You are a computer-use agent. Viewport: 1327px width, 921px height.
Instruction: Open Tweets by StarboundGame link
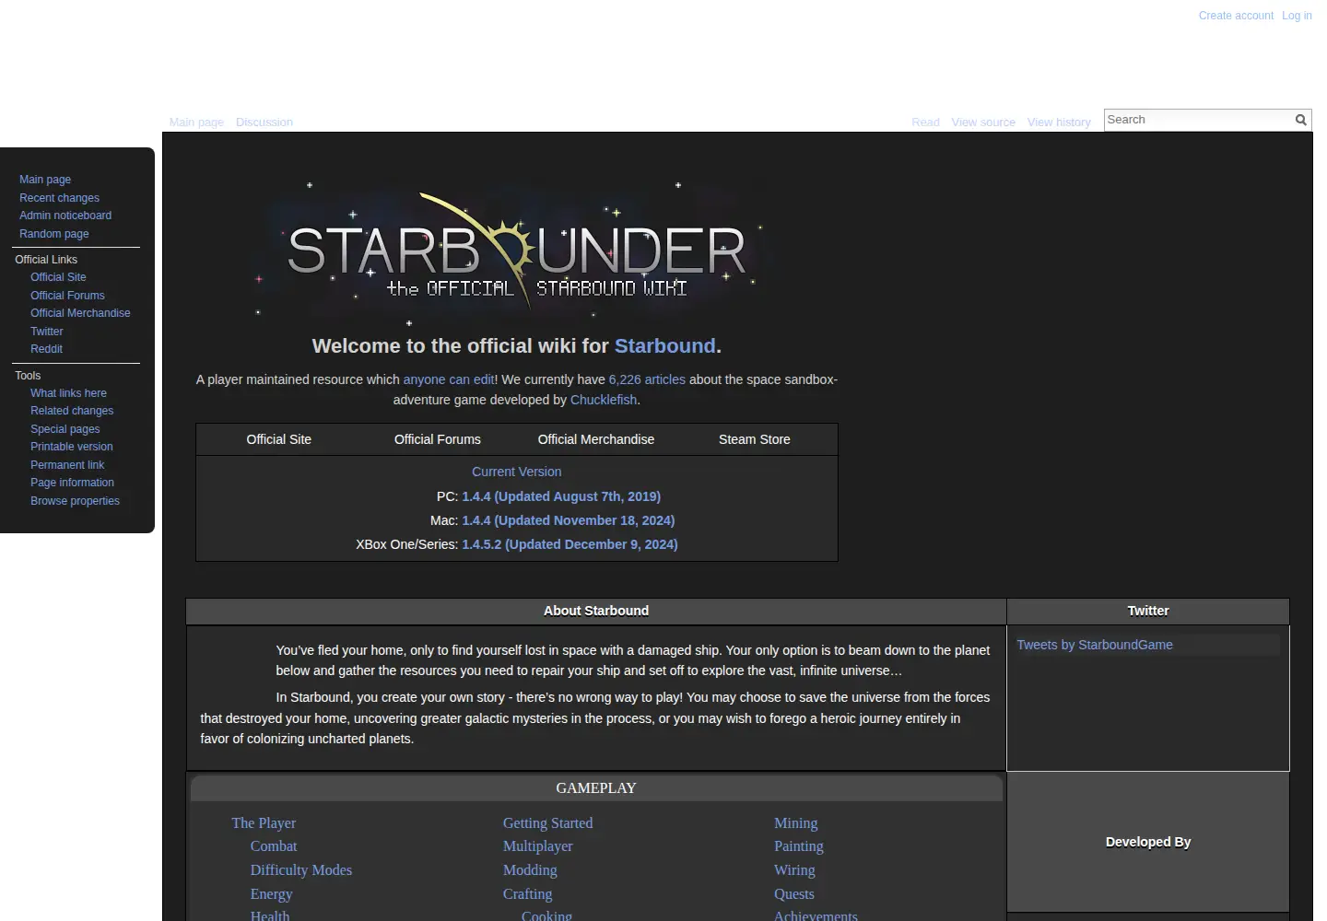[1095, 645]
